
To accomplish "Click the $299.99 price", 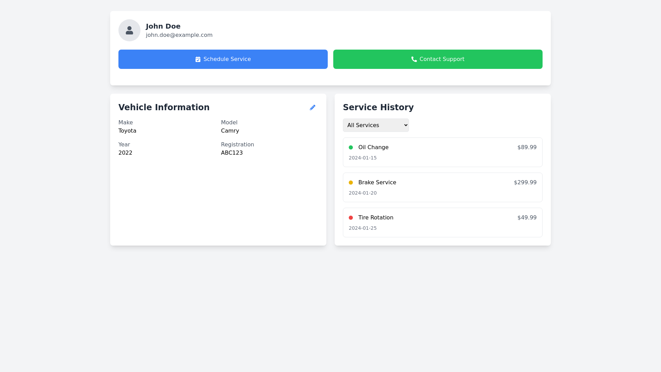I will coord(525,183).
